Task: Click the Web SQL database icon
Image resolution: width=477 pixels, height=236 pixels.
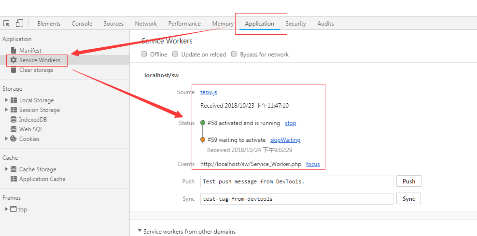Action: (x=14, y=129)
